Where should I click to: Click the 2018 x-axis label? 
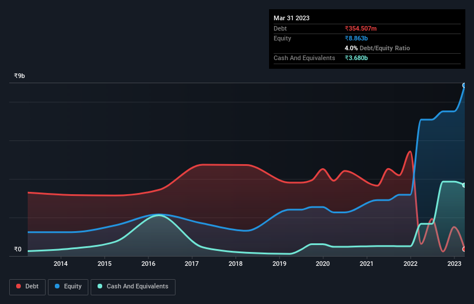point(236,264)
